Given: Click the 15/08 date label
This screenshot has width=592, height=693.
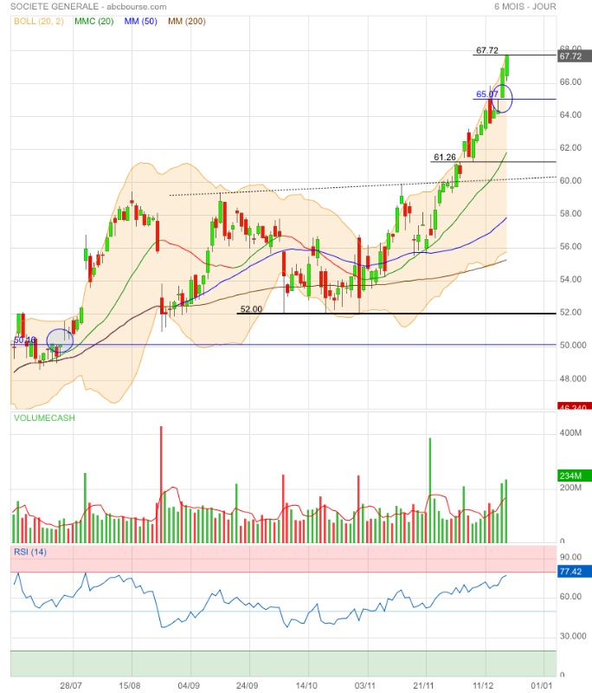Looking at the screenshot, I should coord(129,685).
